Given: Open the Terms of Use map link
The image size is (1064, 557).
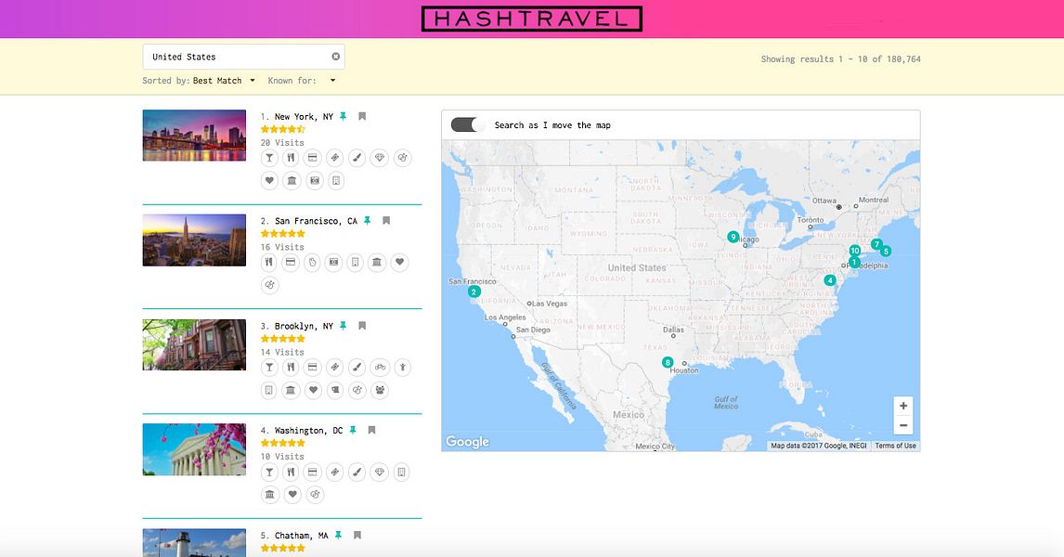Looking at the screenshot, I should click(x=895, y=446).
